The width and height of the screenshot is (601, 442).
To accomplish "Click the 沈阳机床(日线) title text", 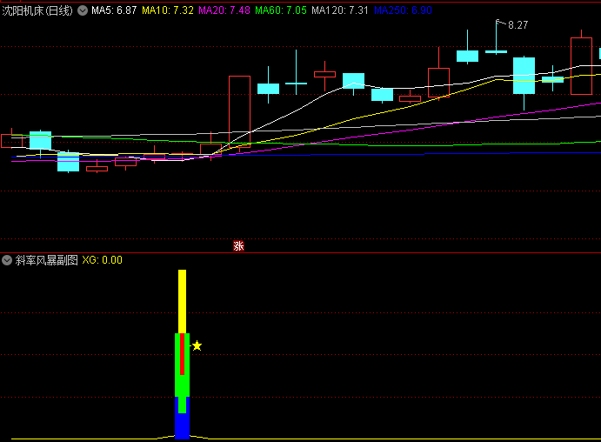I will [x=37, y=10].
